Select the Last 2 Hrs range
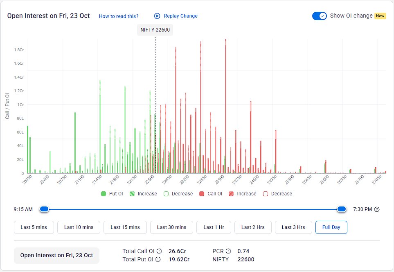 point(253,227)
